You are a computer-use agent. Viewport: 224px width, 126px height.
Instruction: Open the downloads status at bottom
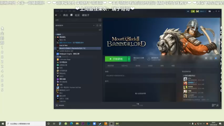tap(137, 105)
